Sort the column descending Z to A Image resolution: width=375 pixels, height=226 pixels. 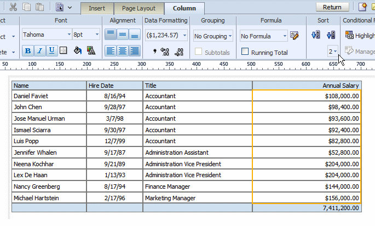tap(330, 36)
